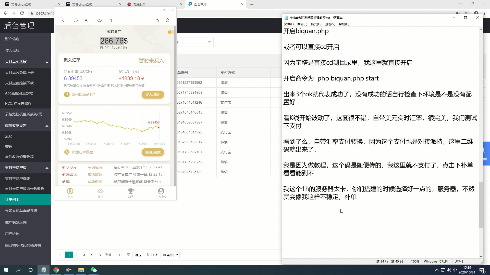Open a new Chrome tab
This screenshot has width=490, height=275.
pos(252,4)
